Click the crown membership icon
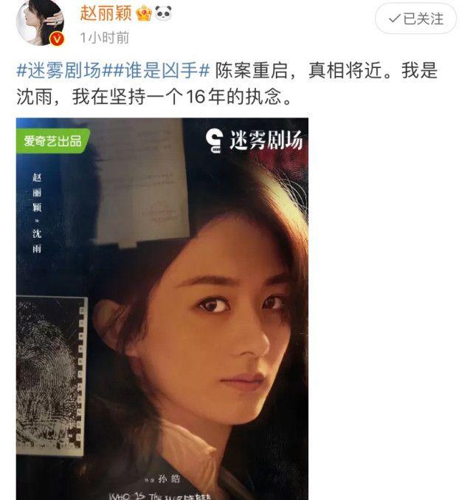Screen dimensions: 473x500 click(x=144, y=13)
